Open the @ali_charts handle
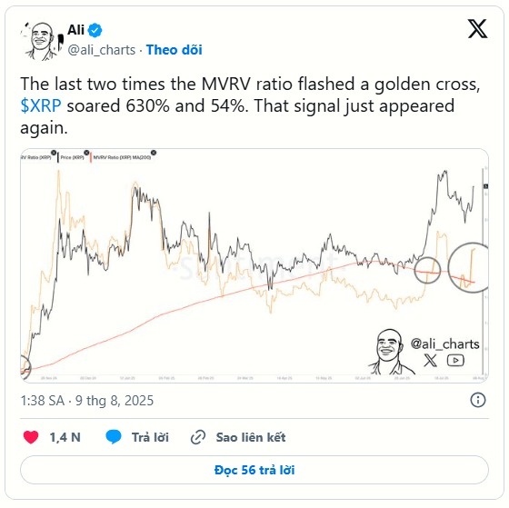 pyautogui.click(x=101, y=50)
